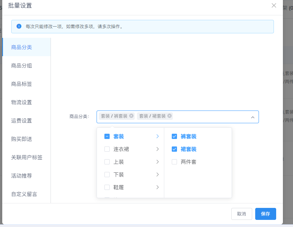Check the 连衣裙 checkbox
Screen dimensions: 293x227
pos(107,149)
